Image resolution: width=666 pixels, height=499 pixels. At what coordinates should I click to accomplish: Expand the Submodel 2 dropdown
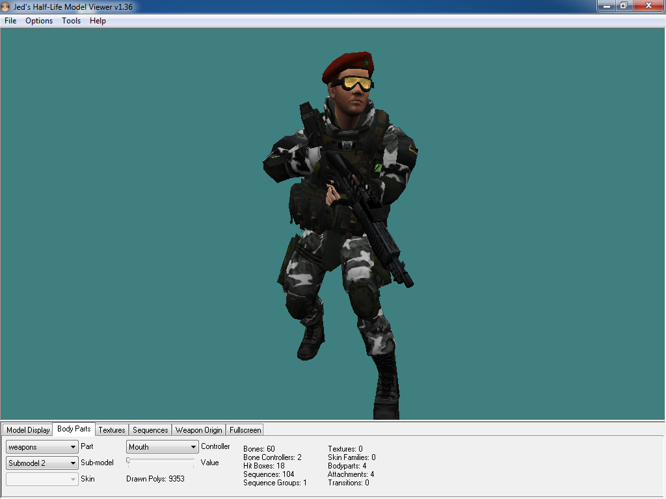(x=42, y=463)
